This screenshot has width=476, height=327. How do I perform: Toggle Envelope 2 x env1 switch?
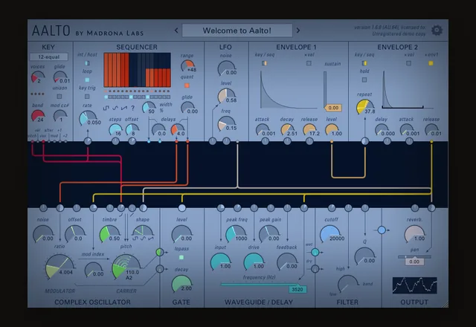431,63
